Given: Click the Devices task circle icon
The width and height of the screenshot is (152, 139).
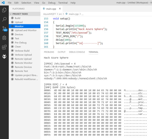Looking at the screenshot, I should [x=12, y=34].
